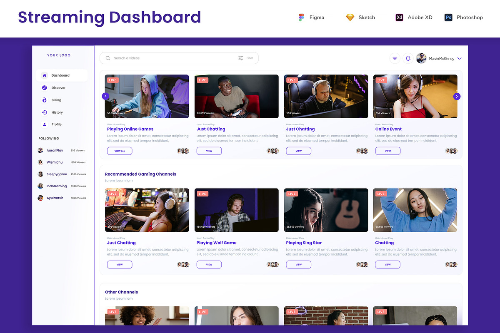Click Sleepygame avatar in Following list
500x333 pixels.
pyautogui.click(x=40, y=174)
